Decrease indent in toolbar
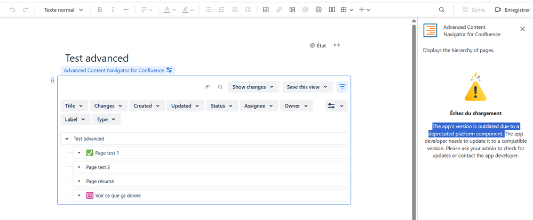The image size is (533, 220). [x=235, y=10]
